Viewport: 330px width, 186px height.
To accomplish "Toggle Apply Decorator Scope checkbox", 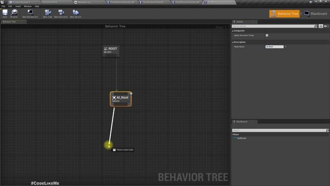I will 267,35.
